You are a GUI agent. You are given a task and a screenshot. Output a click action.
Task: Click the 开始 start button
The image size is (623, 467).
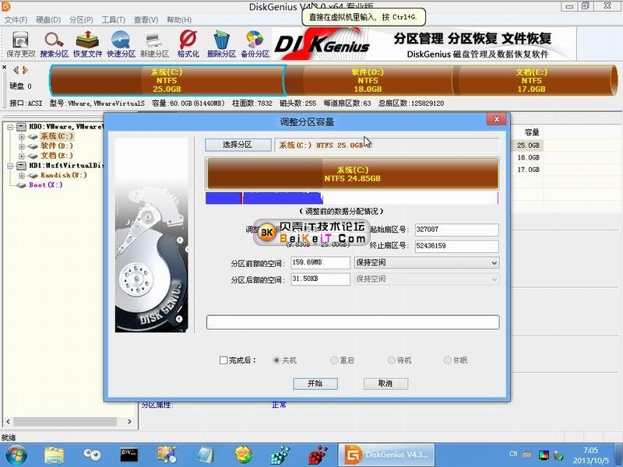[315, 384]
